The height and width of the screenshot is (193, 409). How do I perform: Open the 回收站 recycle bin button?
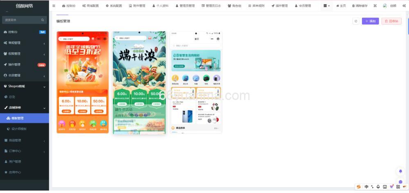391,21
